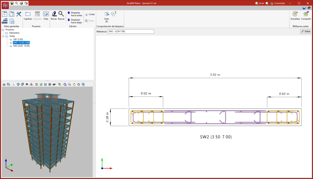Select the pan hand tool in 3D viewer
This screenshot has height=179, width=313.
click(74, 84)
